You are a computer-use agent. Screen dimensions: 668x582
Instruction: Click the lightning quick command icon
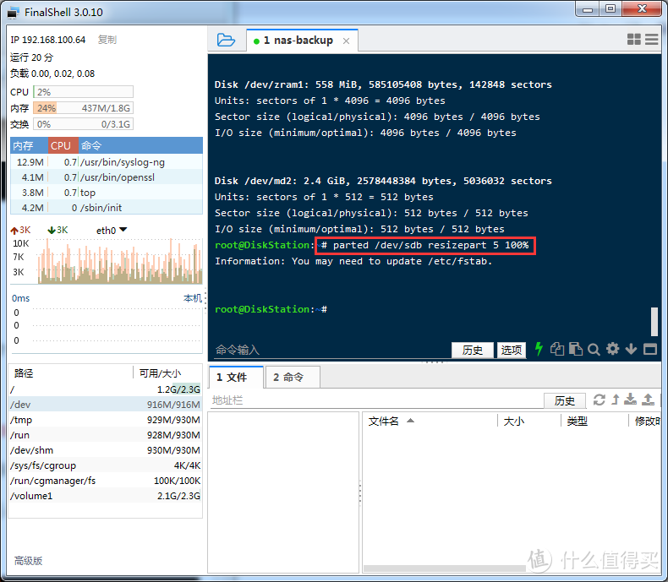click(539, 349)
